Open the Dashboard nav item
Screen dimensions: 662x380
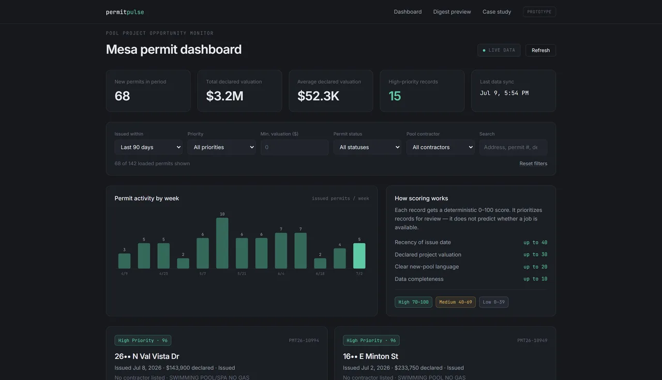[x=408, y=12]
